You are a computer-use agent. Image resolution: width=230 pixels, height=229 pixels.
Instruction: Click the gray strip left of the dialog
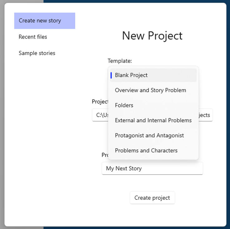2,125
